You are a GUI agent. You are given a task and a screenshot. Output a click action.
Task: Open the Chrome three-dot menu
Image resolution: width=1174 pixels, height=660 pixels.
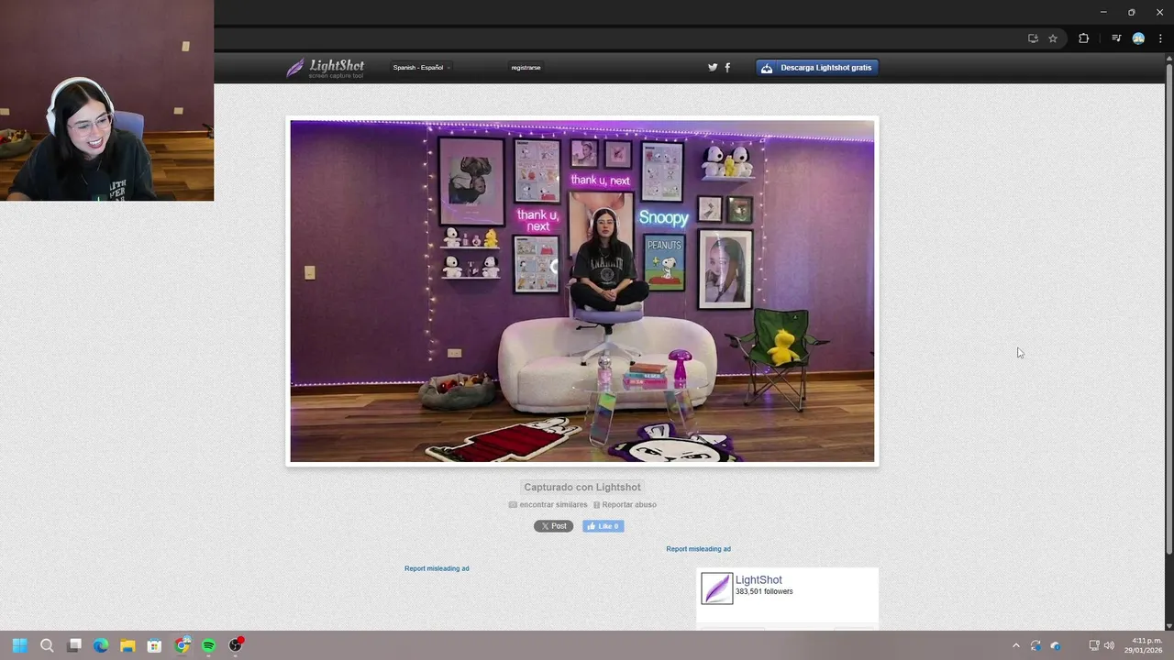(x=1160, y=38)
